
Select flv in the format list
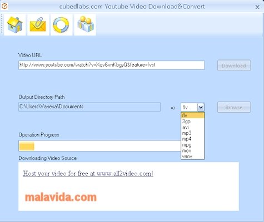(x=192, y=115)
